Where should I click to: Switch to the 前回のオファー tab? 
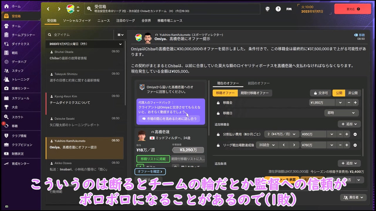click(x=258, y=83)
